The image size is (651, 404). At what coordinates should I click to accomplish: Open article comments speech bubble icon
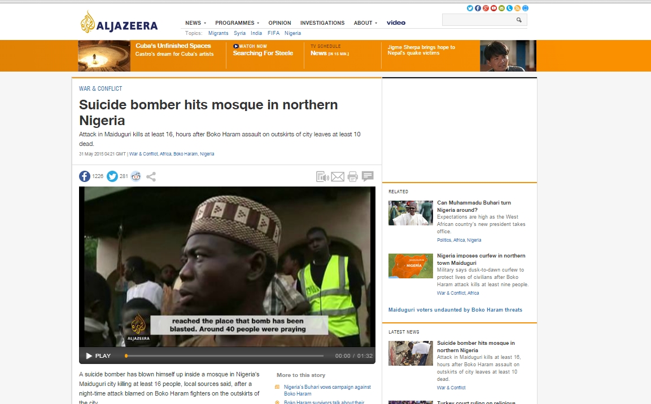pyautogui.click(x=368, y=176)
